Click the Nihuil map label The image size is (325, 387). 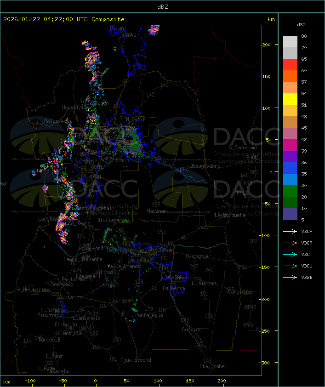coord(111,285)
